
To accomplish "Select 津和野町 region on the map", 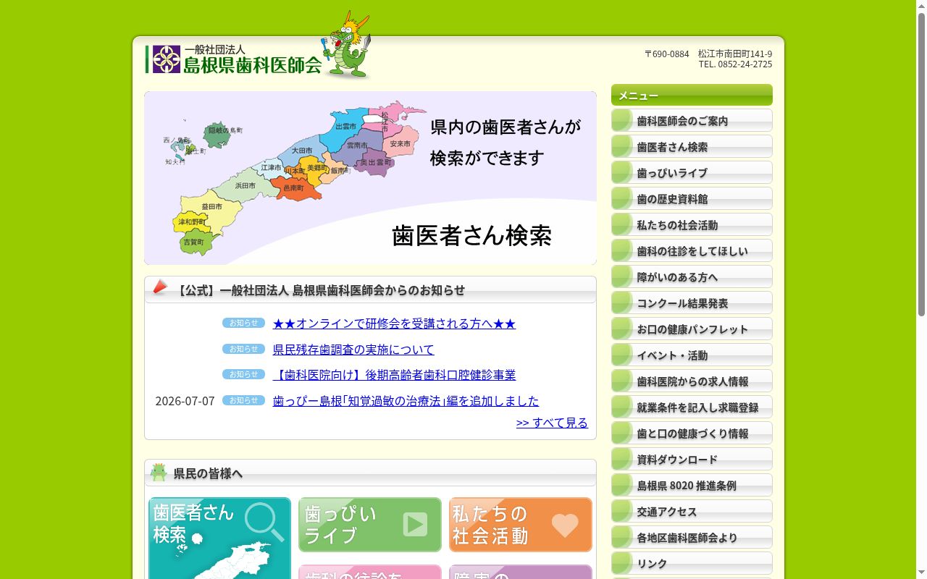I will pos(191,222).
